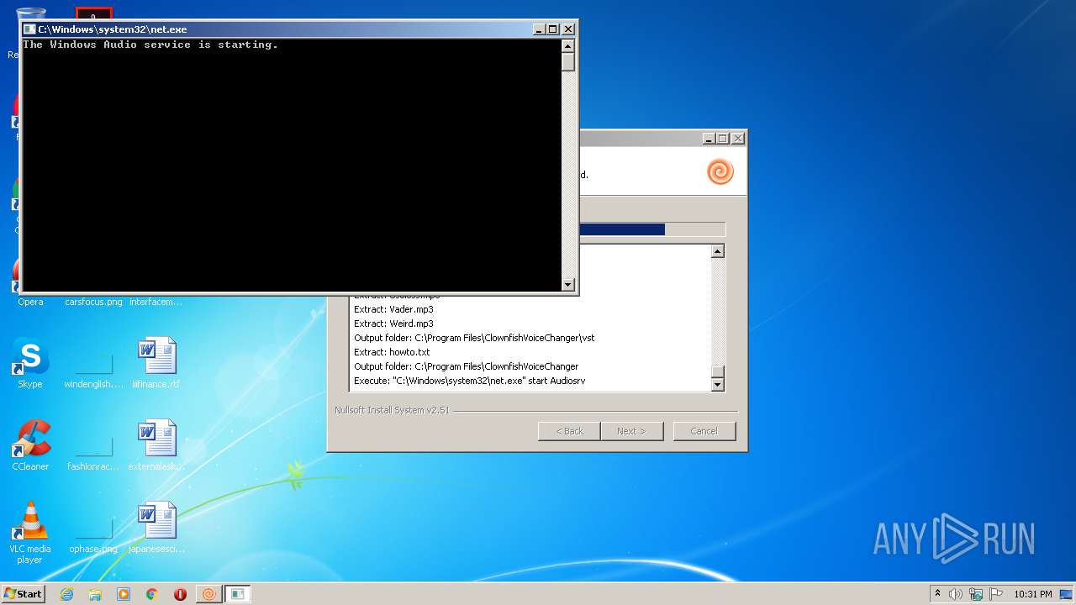Select the ophase.png file on desktop
Image resolution: width=1076 pixels, height=605 pixels.
tap(93, 534)
